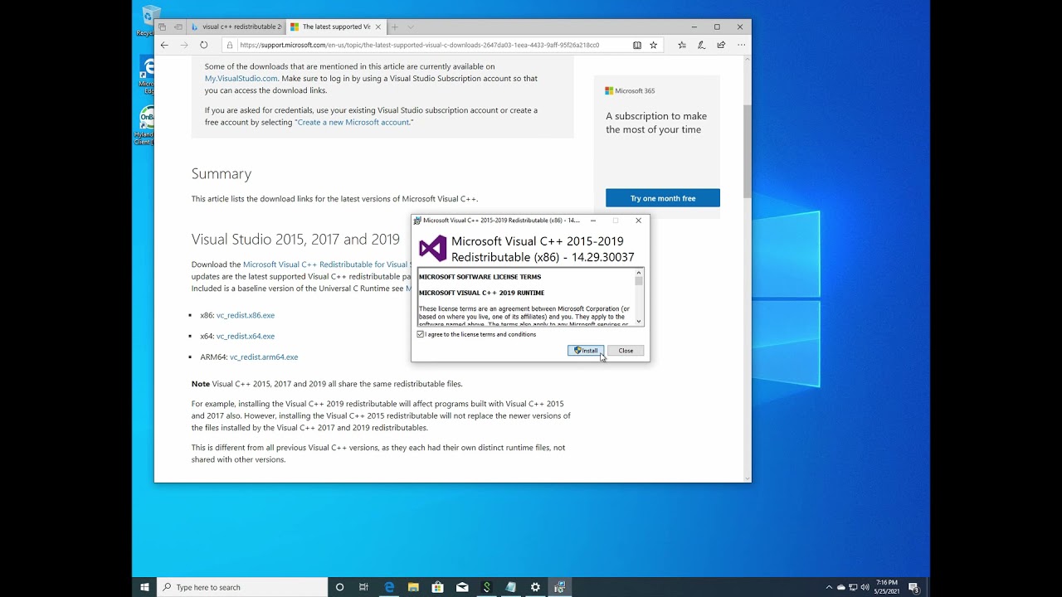1062x597 pixels.
Task: Click the Microsoft 365 logo in the ad
Action: coord(630,90)
